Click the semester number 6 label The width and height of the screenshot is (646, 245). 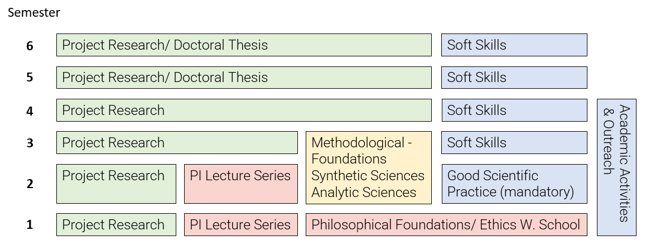30,46
